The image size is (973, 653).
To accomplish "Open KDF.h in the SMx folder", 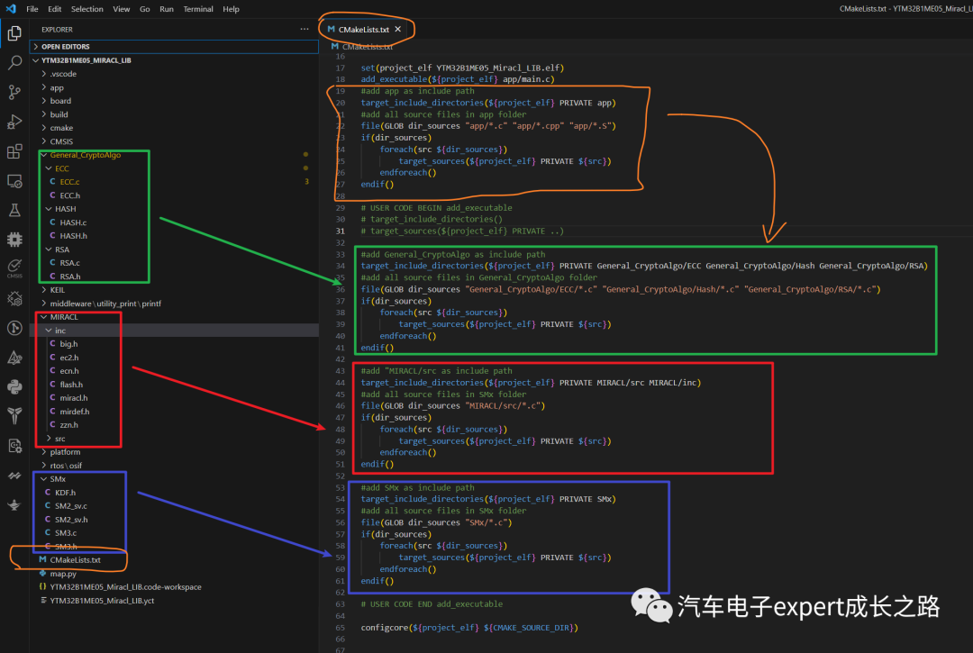I will coord(174,493).
